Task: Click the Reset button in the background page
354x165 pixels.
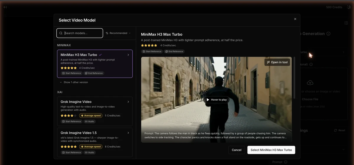Action: pos(340,130)
